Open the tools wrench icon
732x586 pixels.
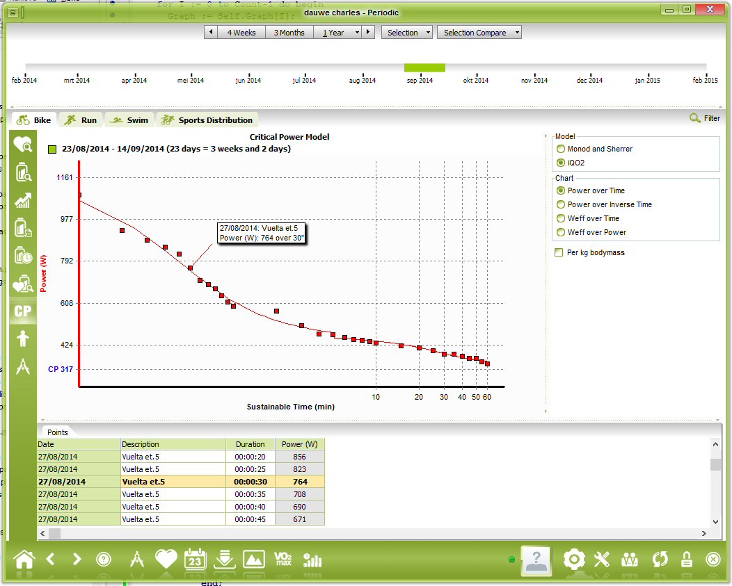coord(602,559)
